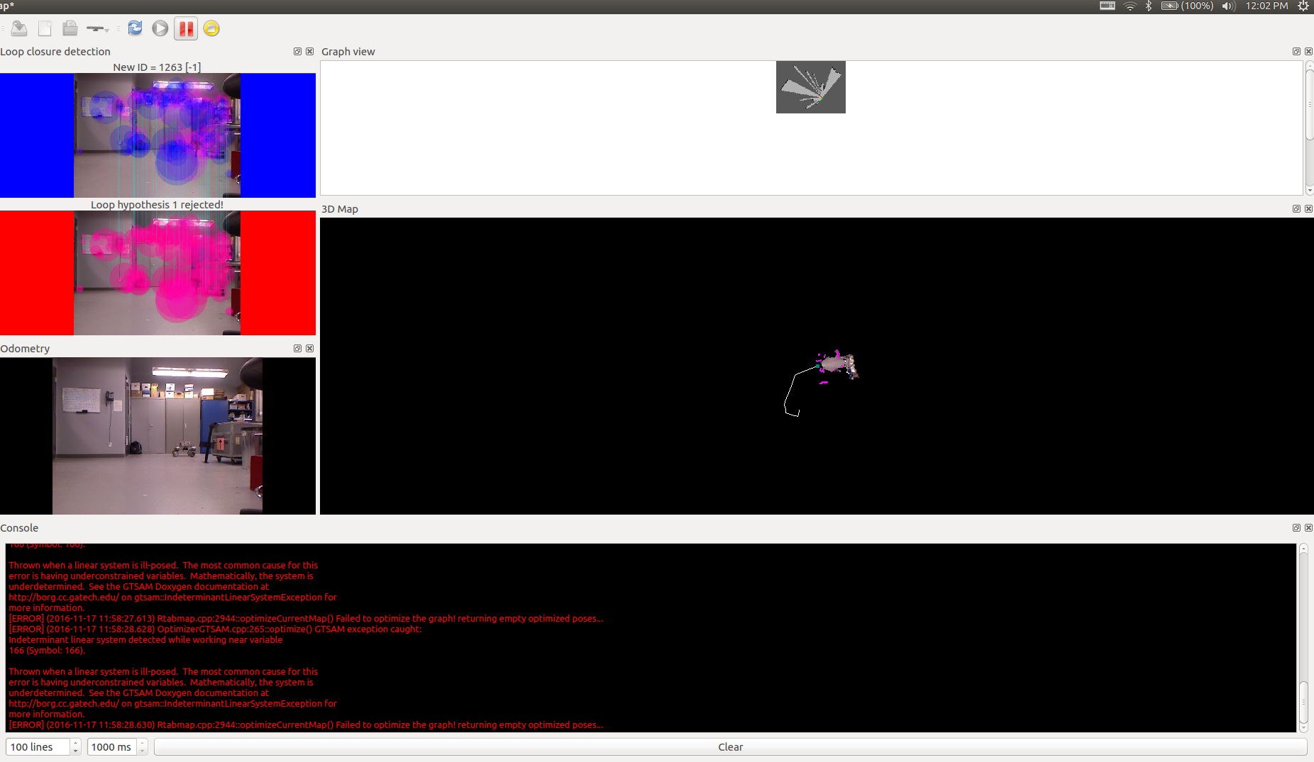Toggle the red pause button
The height and width of the screenshot is (762, 1314).
point(186,28)
